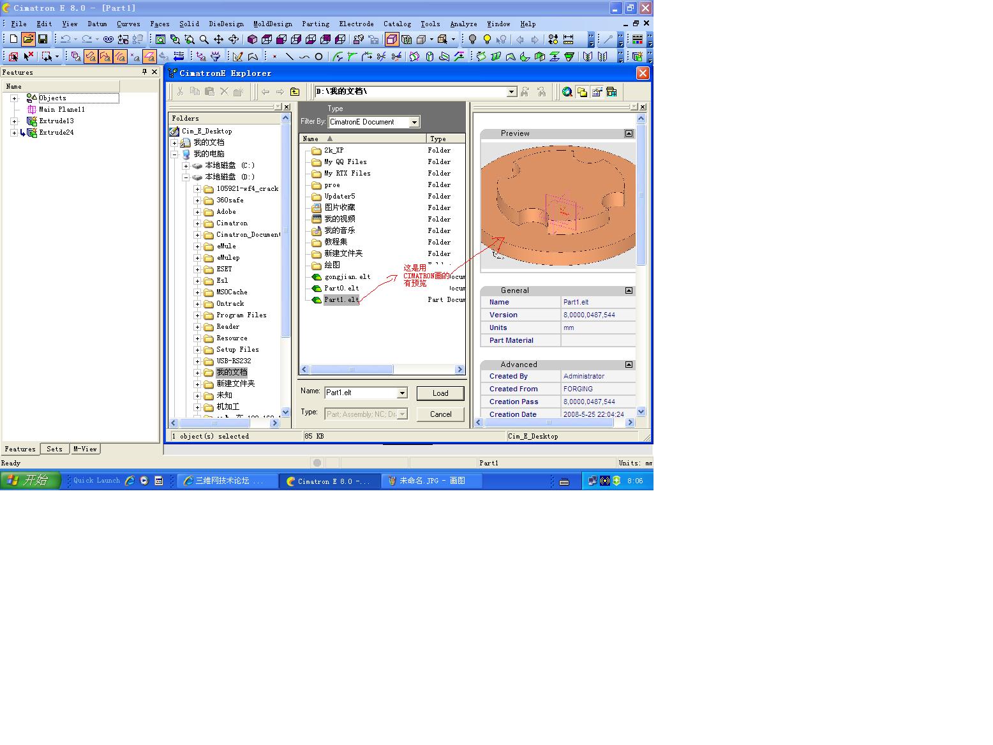The image size is (993, 745).
Task: Switch to 三维网技术论坛 taskbar window
Action: (x=227, y=481)
